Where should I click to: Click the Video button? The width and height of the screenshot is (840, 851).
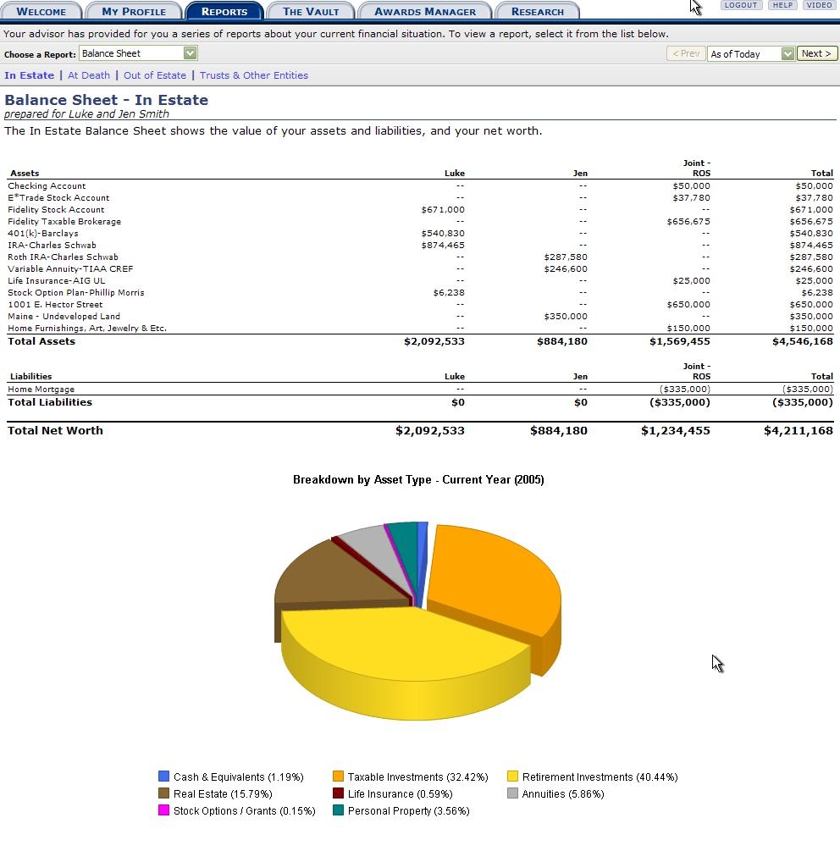click(819, 5)
